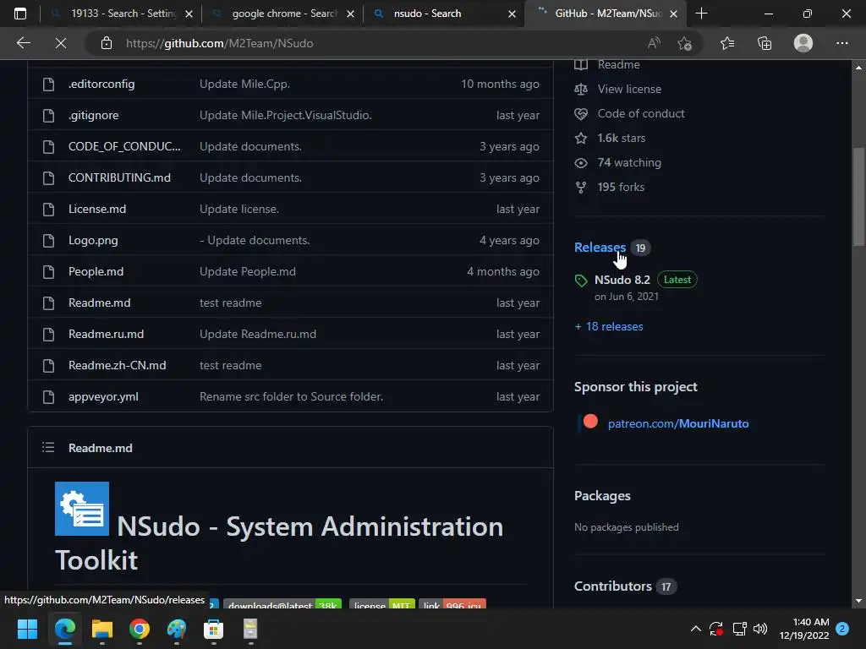
Task: Open the Windows Start menu
Action: [x=27, y=629]
